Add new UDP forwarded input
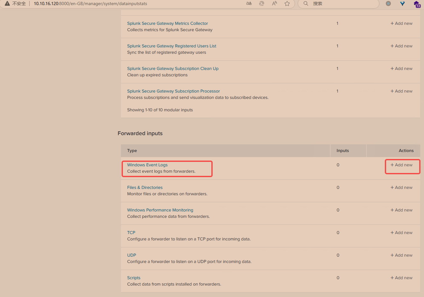This screenshot has width=424, height=297. coord(401,255)
